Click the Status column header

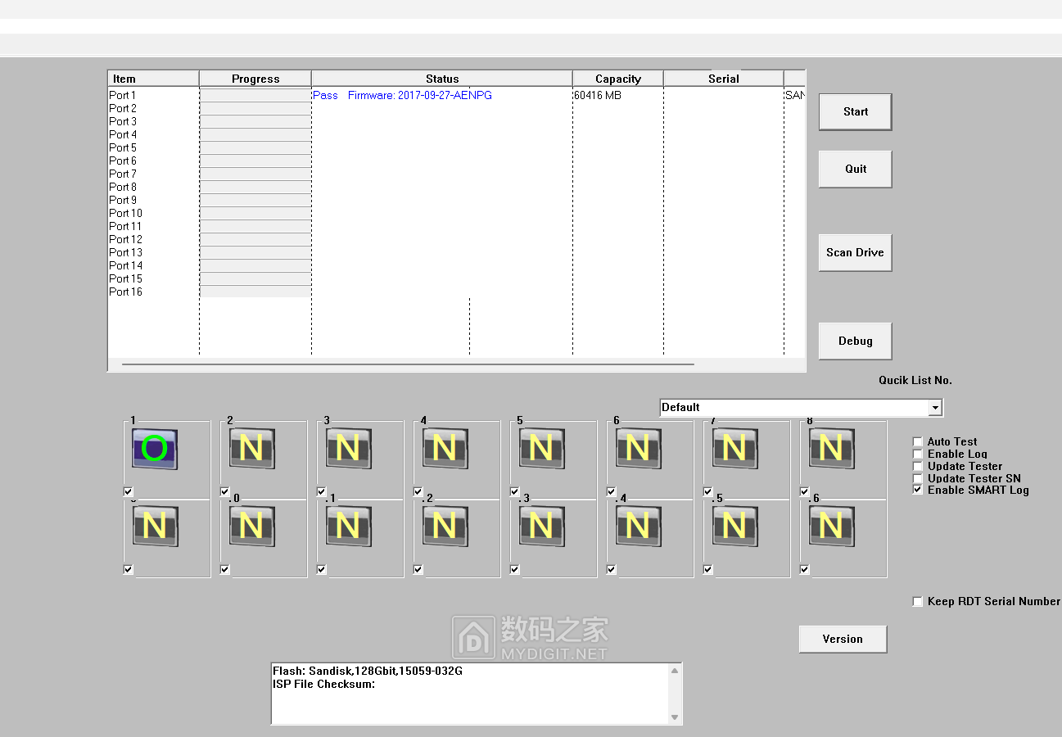(442, 79)
